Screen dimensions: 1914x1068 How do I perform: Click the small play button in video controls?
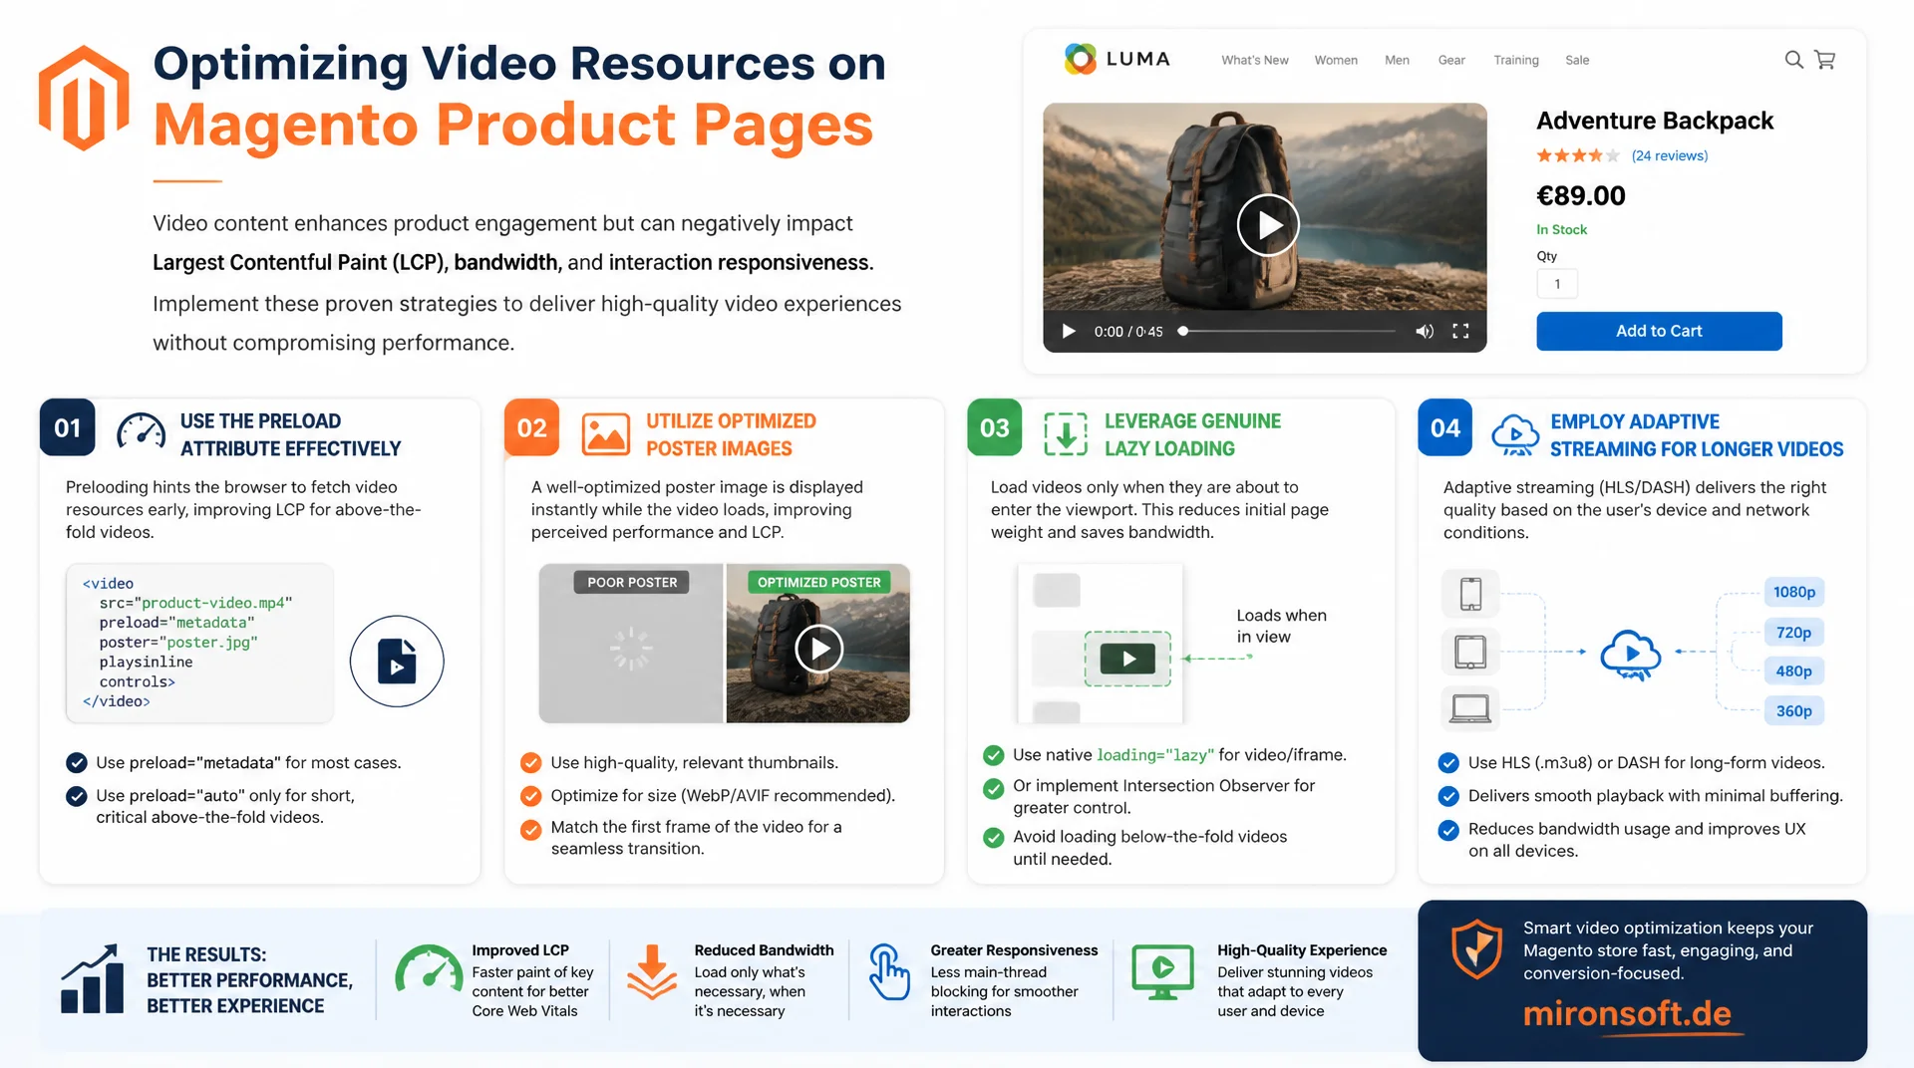coord(1069,331)
